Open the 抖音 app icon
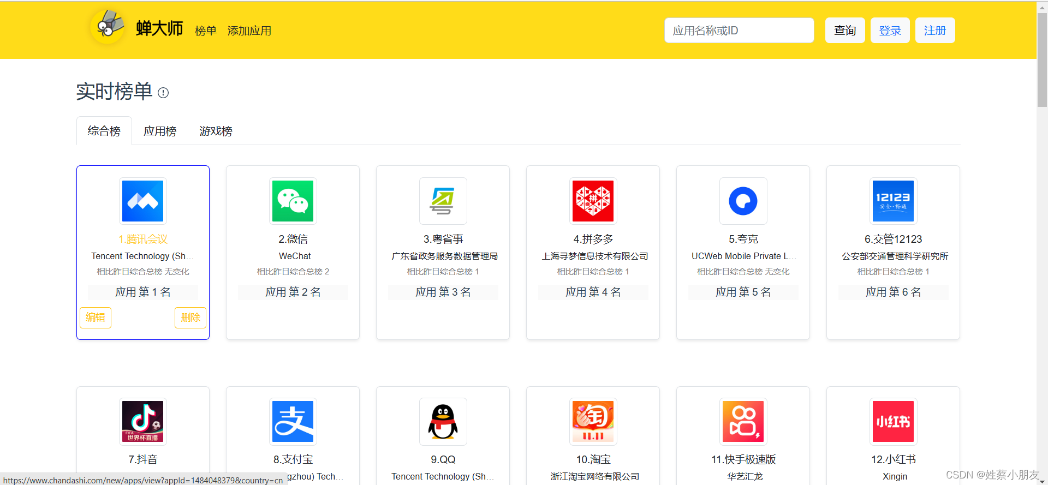 pyautogui.click(x=143, y=421)
